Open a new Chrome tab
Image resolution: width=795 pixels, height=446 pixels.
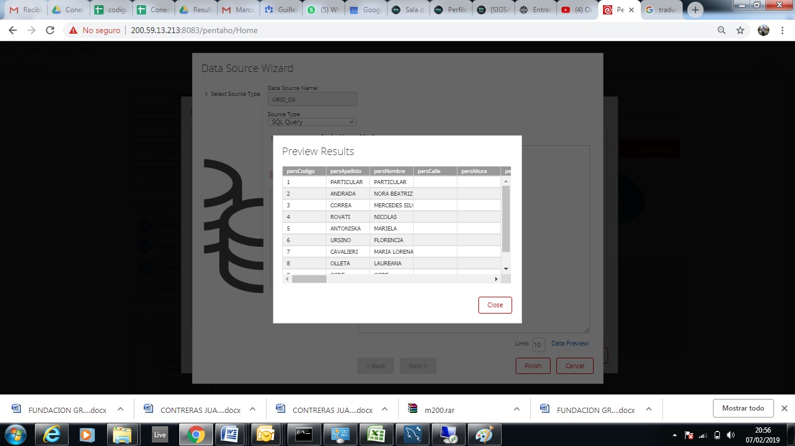coord(695,10)
